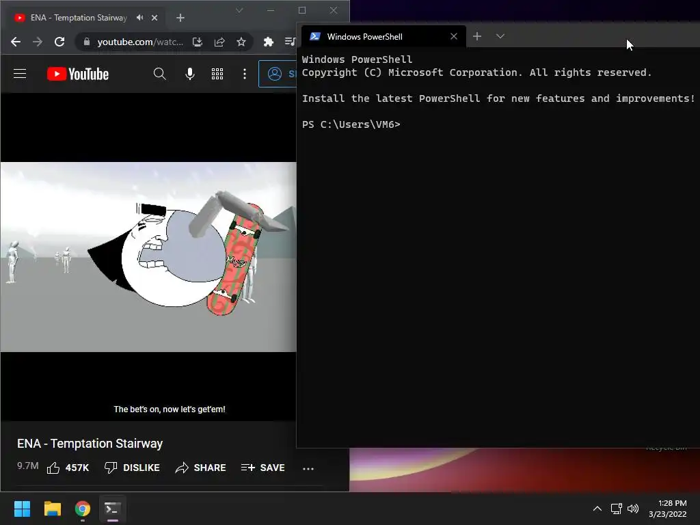Maximize the Chrome window
This screenshot has height=525, width=700.
(x=302, y=10)
